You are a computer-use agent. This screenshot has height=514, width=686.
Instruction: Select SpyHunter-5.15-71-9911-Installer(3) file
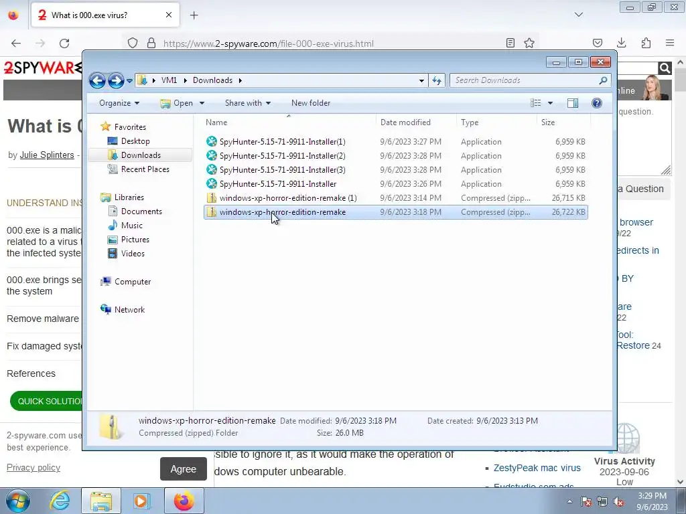[x=395, y=169]
